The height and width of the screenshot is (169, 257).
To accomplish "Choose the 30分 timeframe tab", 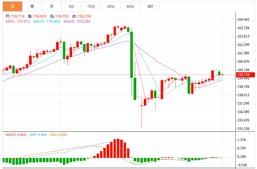I will [111, 6].
